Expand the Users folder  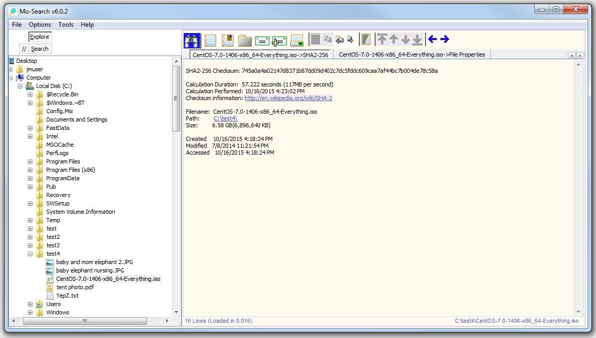(x=30, y=304)
